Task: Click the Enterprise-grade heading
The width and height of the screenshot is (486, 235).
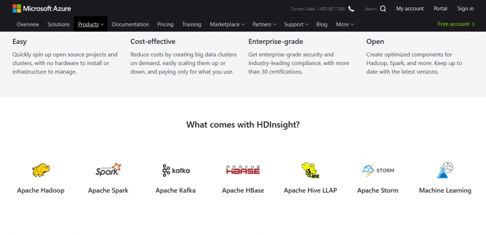Action: [x=276, y=41]
